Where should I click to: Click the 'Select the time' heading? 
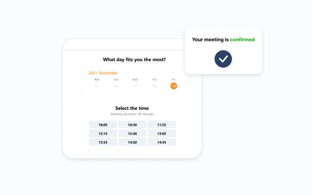click(x=132, y=108)
